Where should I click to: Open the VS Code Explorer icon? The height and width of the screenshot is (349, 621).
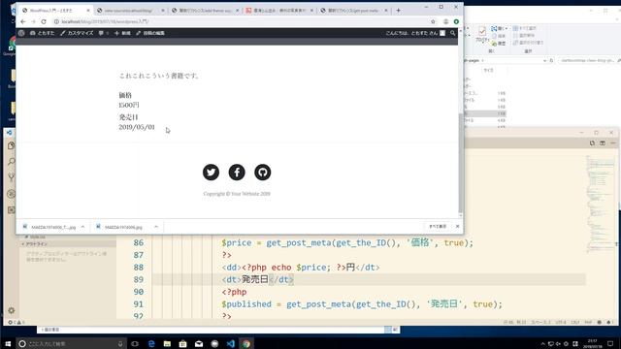pos(11,145)
